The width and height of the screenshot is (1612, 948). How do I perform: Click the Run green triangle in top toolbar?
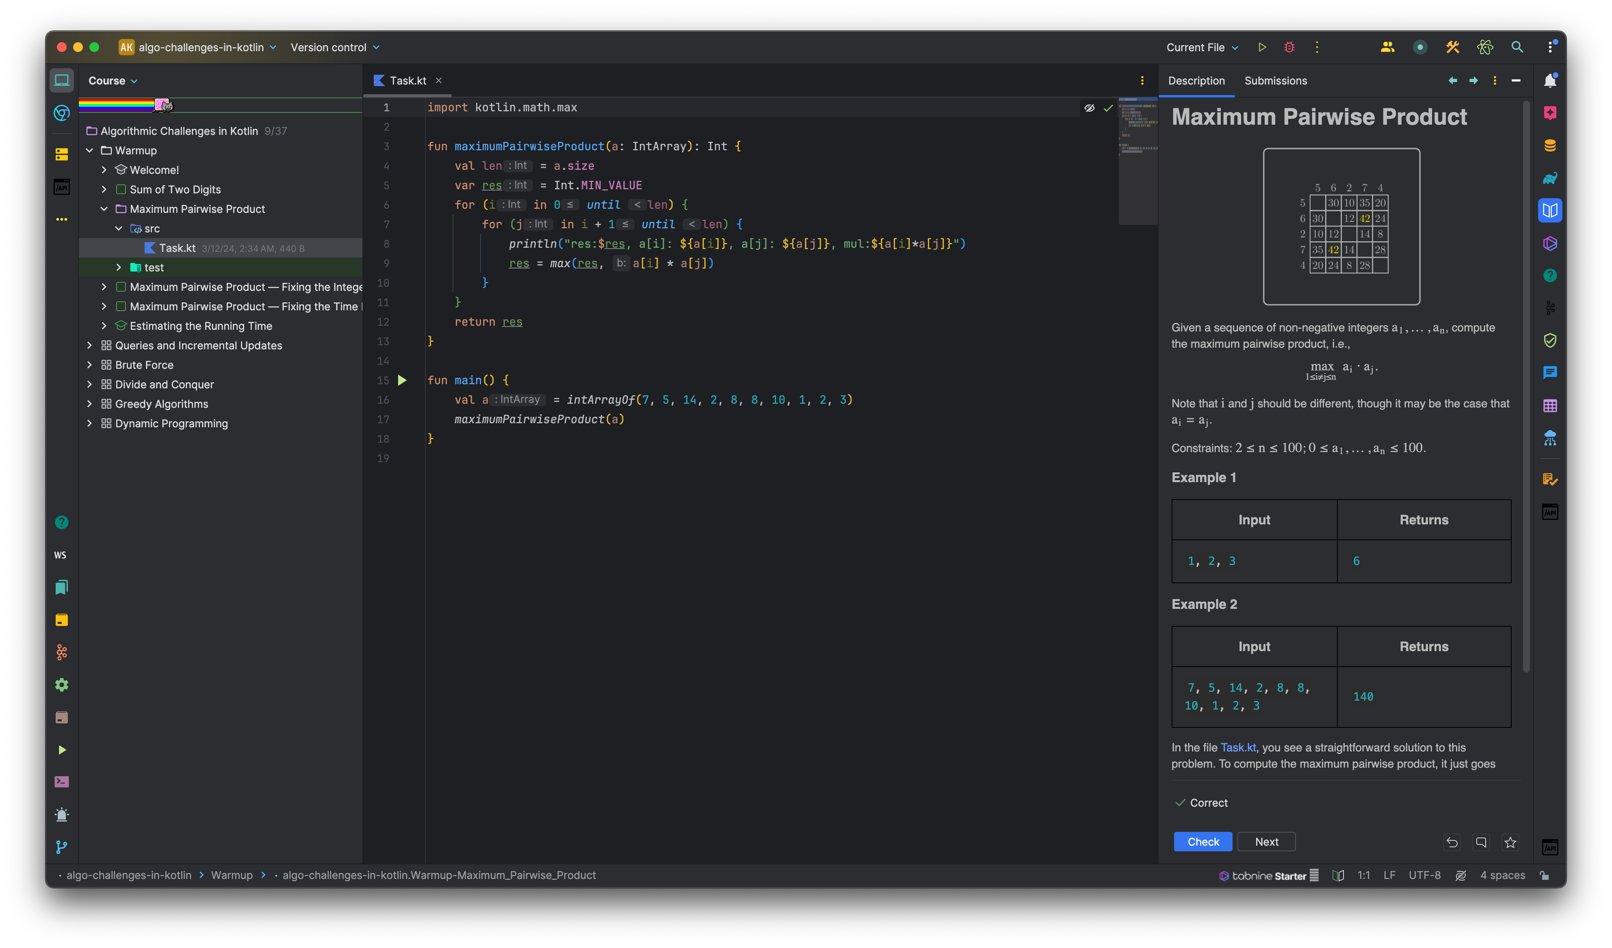1261,48
